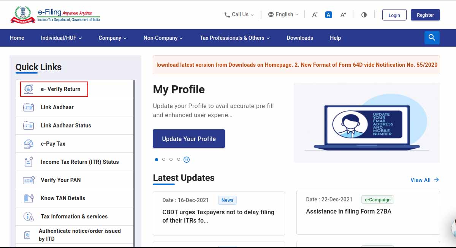This screenshot has height=248, width=456.
Task: Increase font size with A+ icon
Action: [343, 15]
